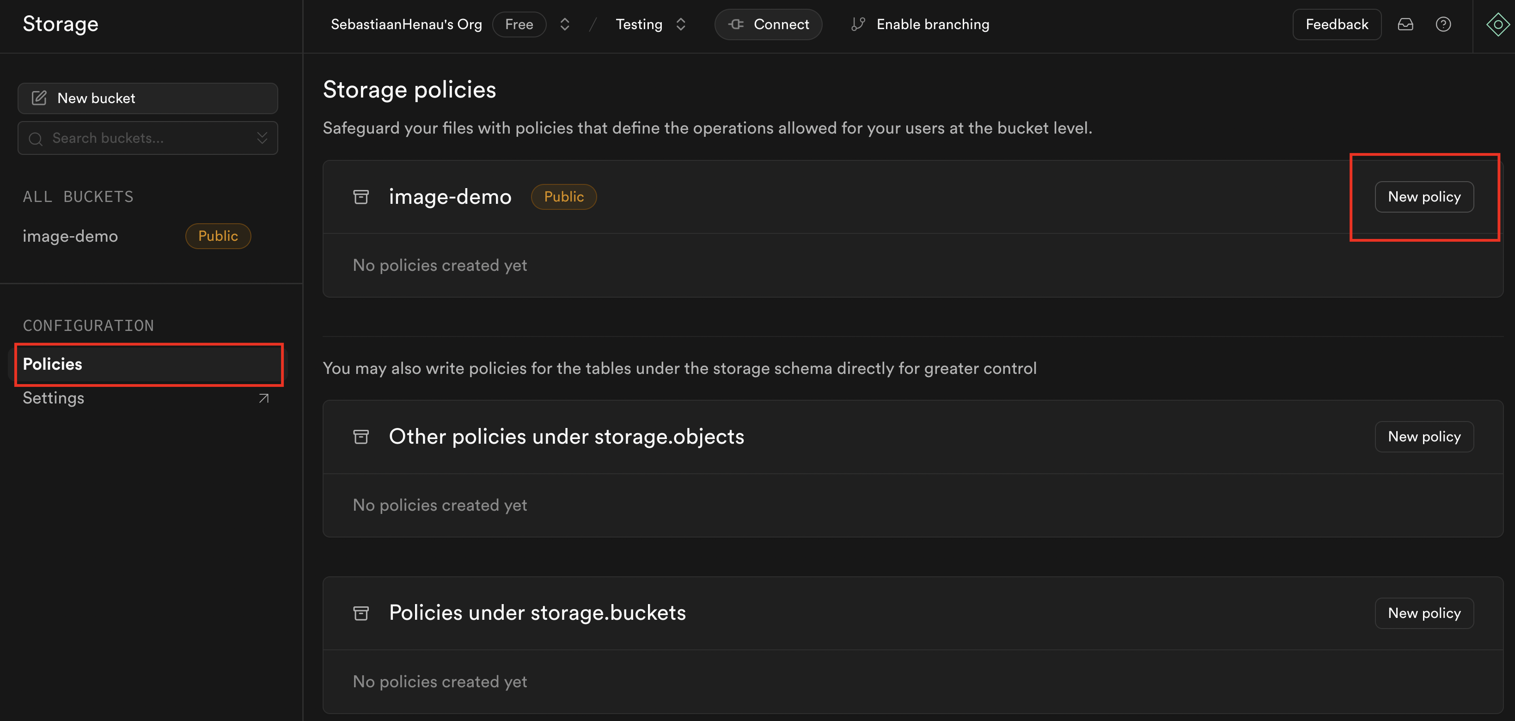This screenshot has height=721, width=1515.
Task: Click the branch icon beside Enable branching
Action: [857, 24]
